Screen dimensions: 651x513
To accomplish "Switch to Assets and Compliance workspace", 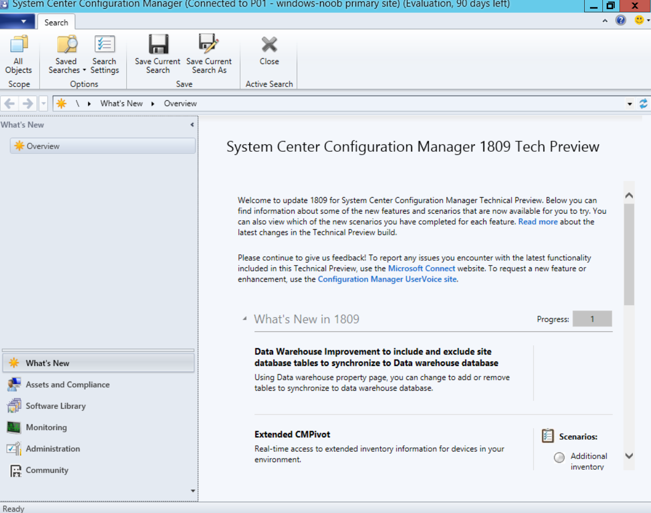I will [98, 385].
